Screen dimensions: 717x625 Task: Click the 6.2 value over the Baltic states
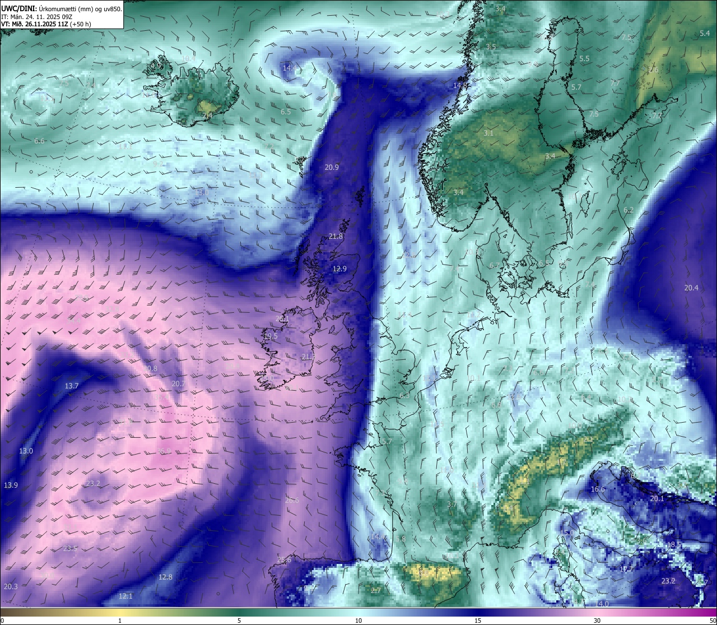click(628, 210)
